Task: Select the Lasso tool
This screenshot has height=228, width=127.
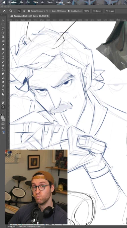Action: point(3,28)
